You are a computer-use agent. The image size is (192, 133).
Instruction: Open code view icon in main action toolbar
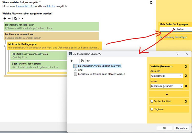tap(21, 18)
